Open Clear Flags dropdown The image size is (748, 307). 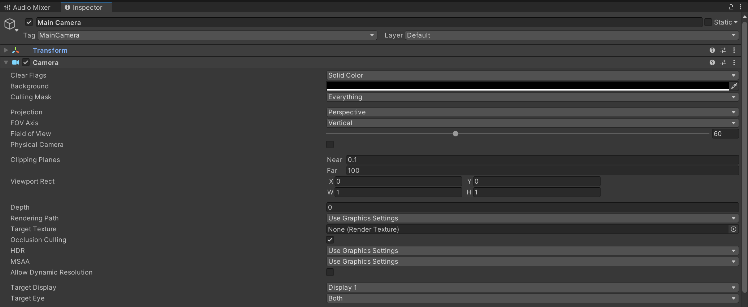tap(532, 75)
